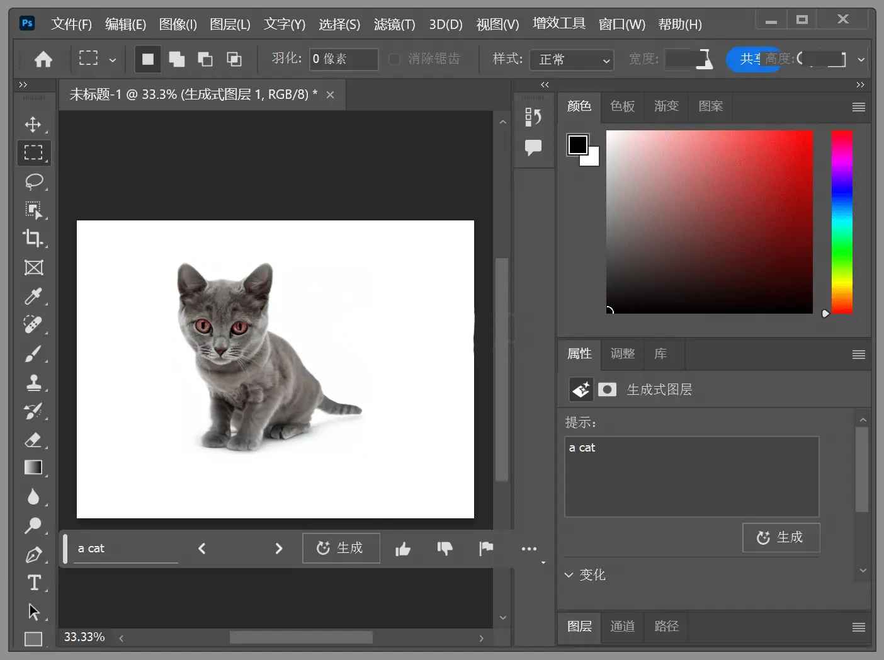Open the 滤镜 menu
Viewport: 884px width, 660px height.
click(x=395, y=24)
